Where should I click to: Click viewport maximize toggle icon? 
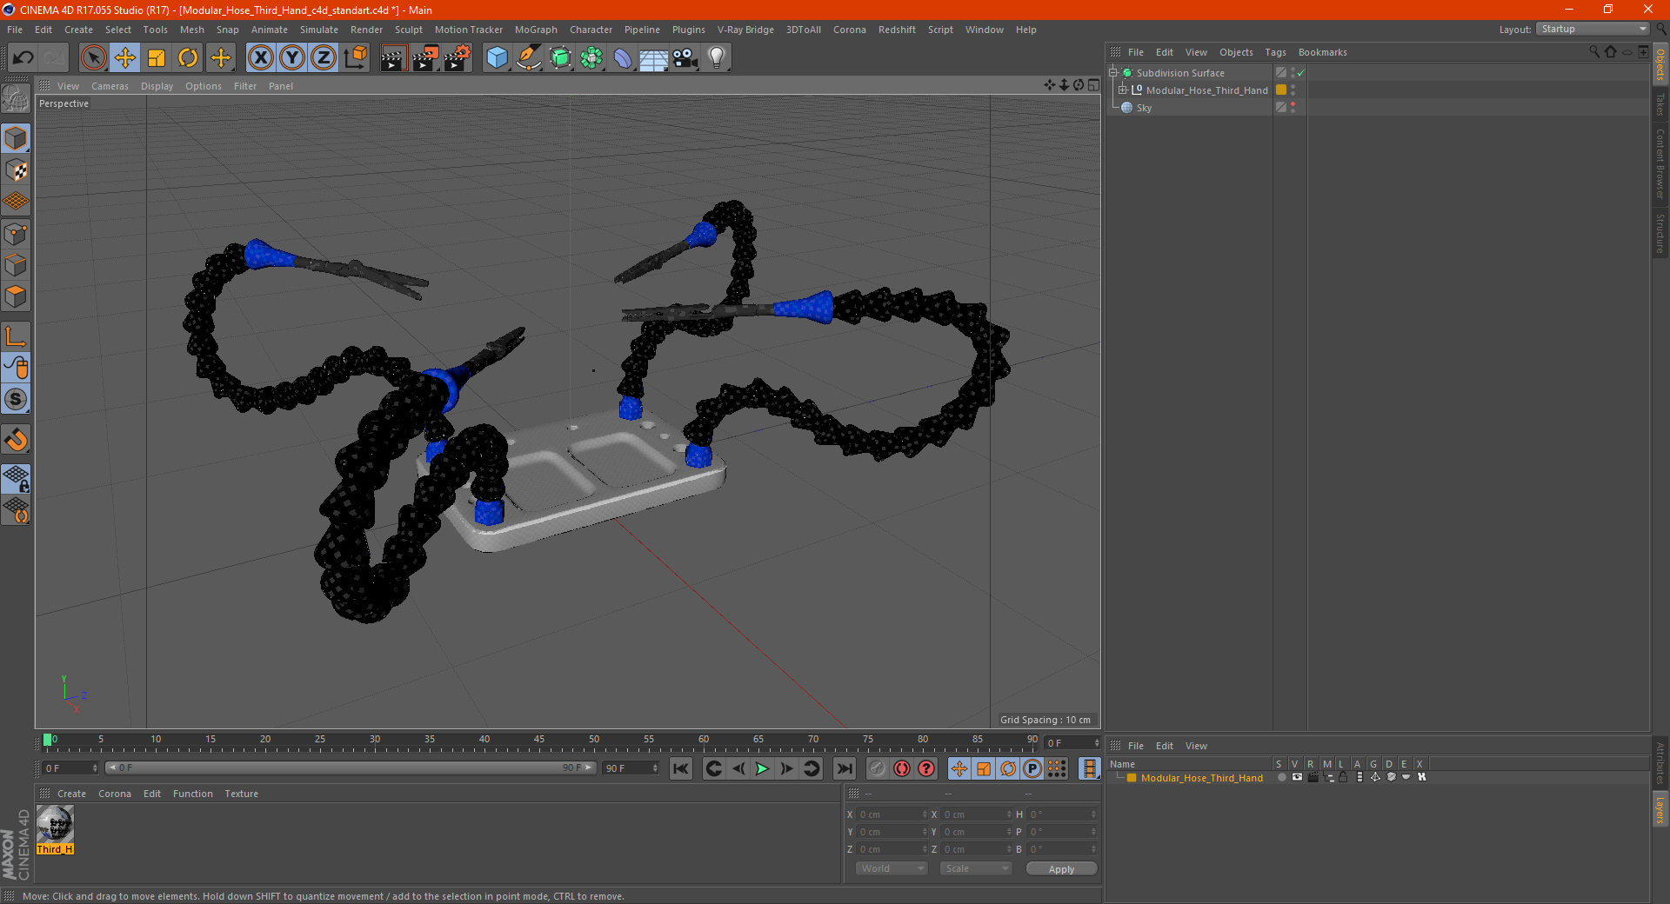tap(1093, 85)
